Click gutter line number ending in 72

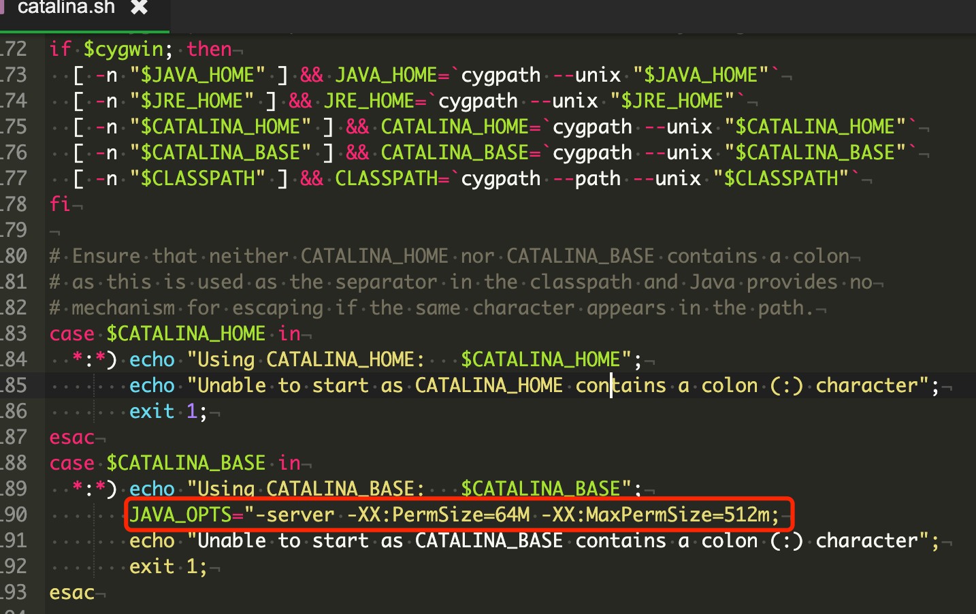(x=15, y=49)
